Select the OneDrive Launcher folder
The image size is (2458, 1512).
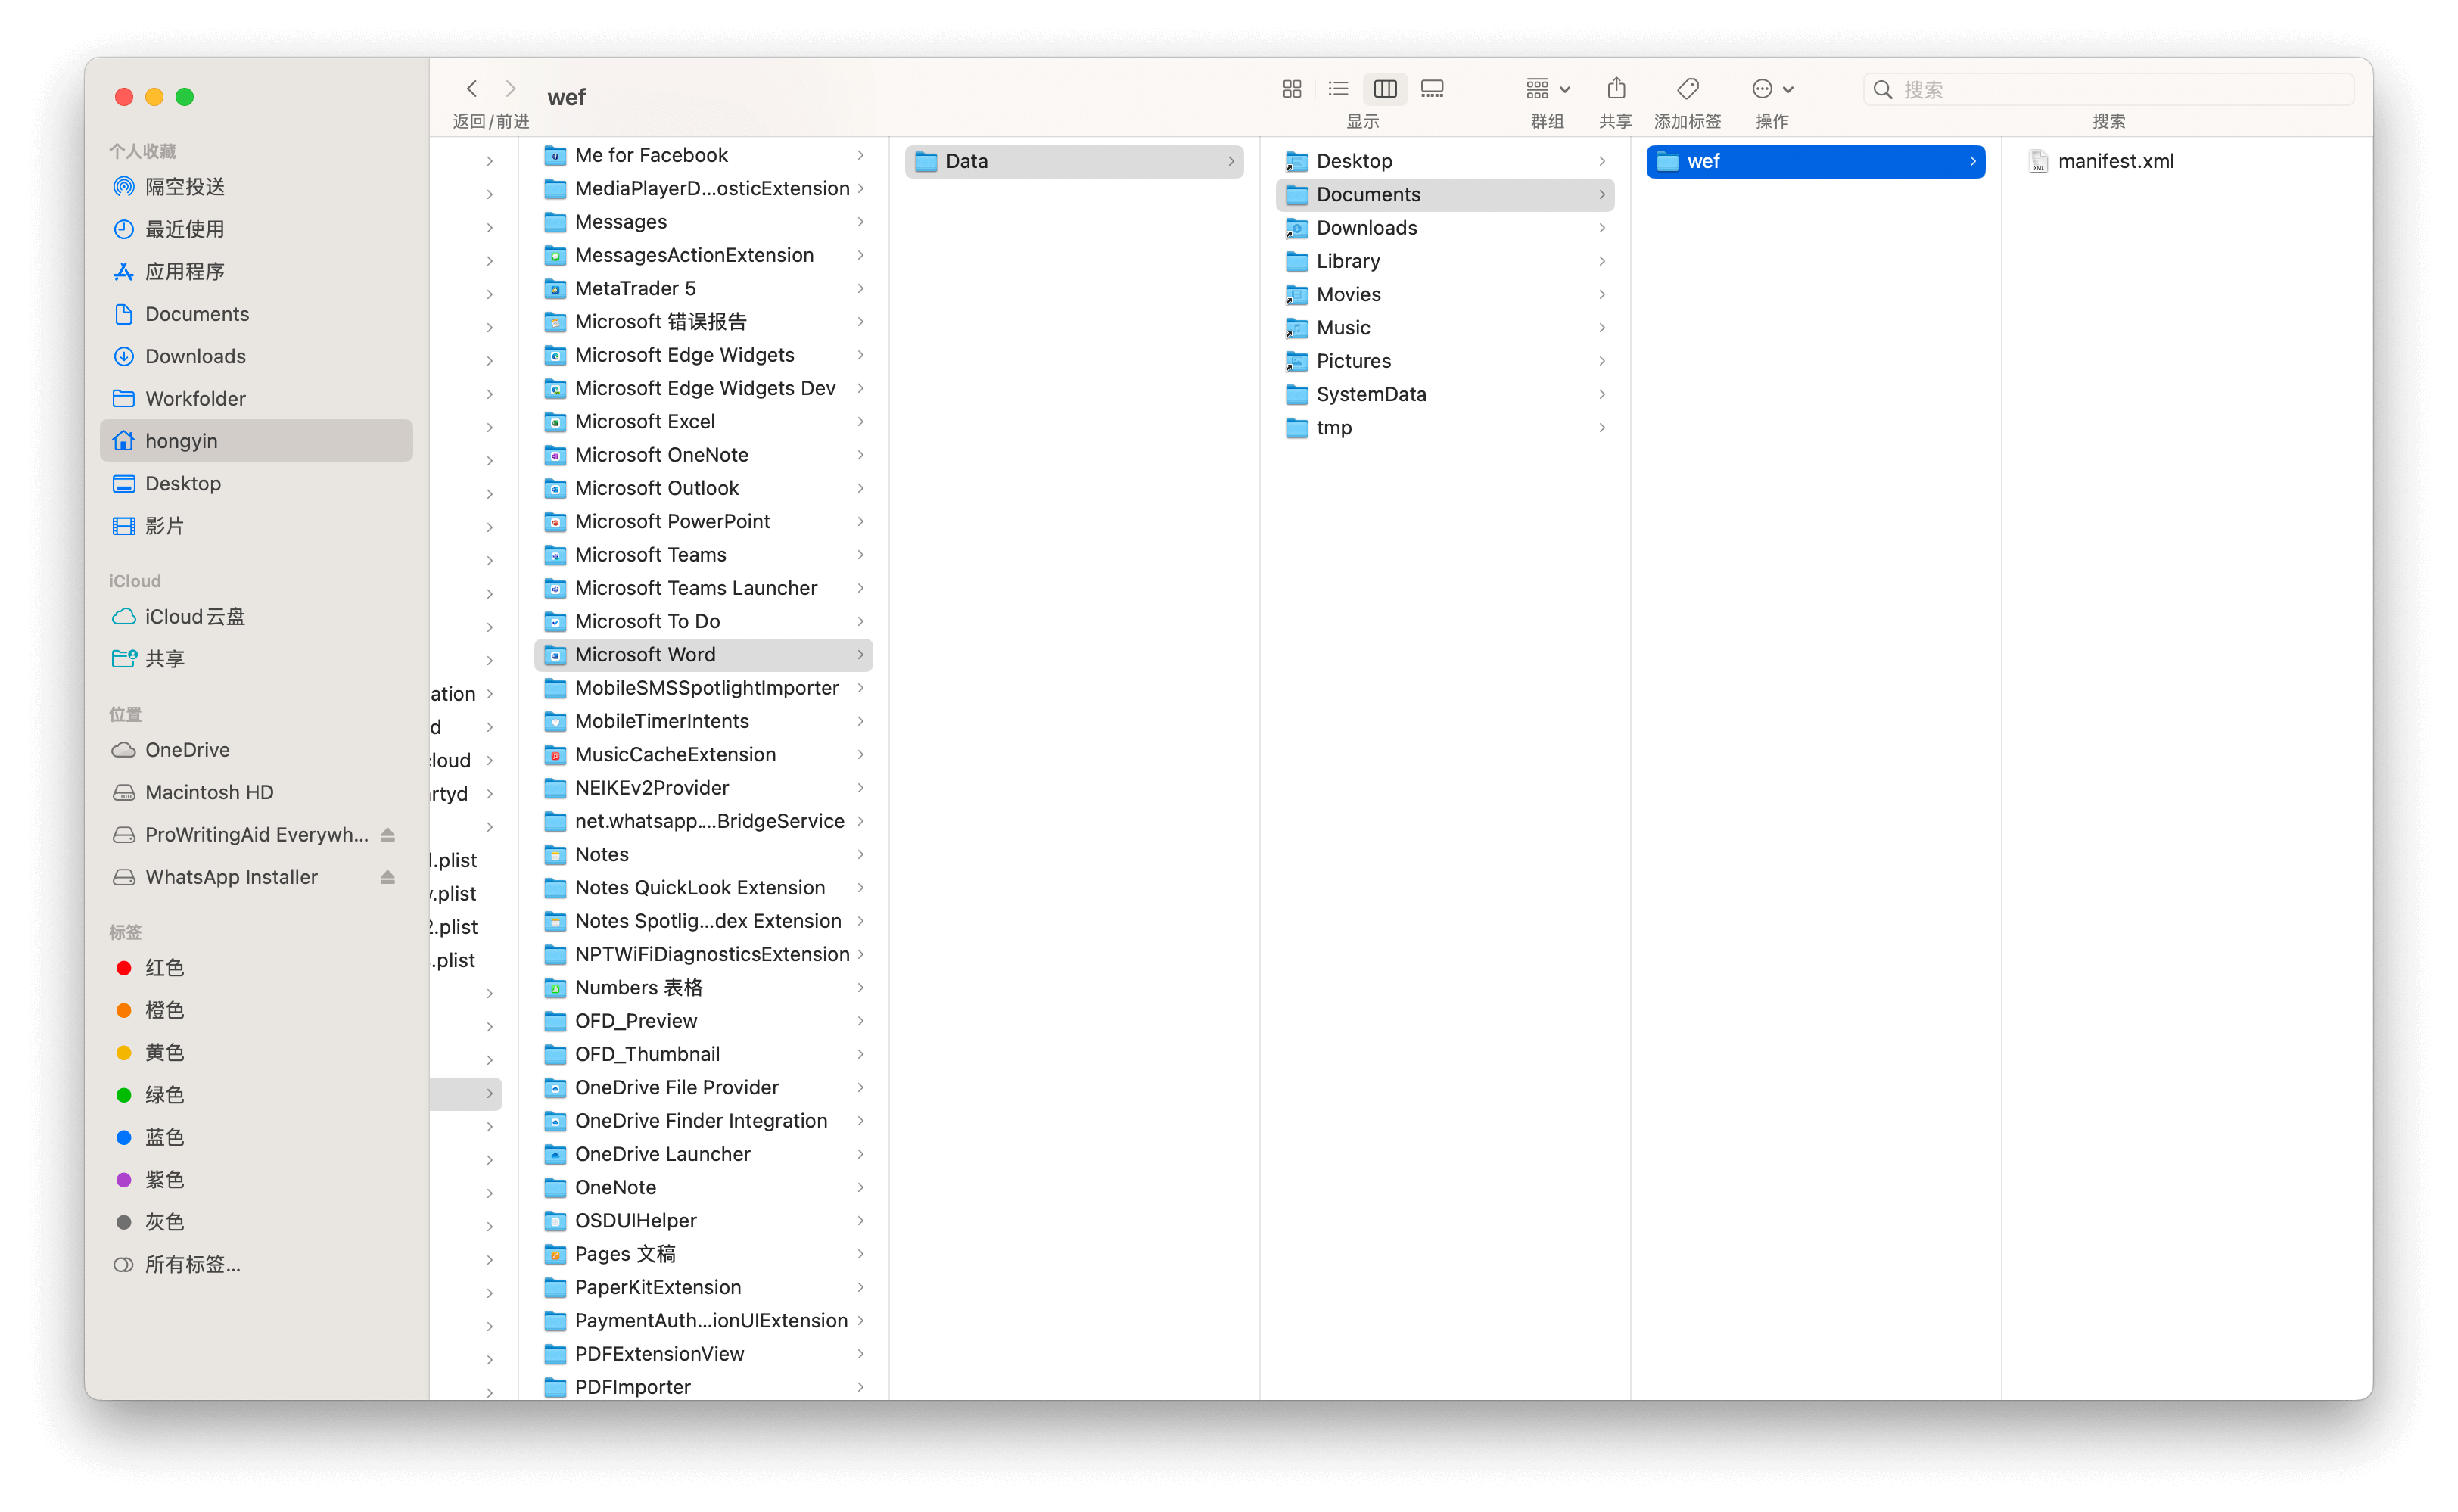704,1154
